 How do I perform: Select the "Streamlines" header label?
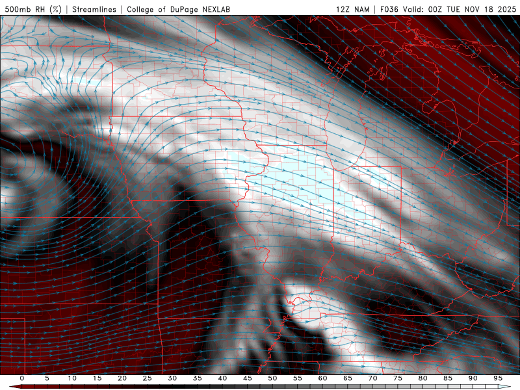94,9
